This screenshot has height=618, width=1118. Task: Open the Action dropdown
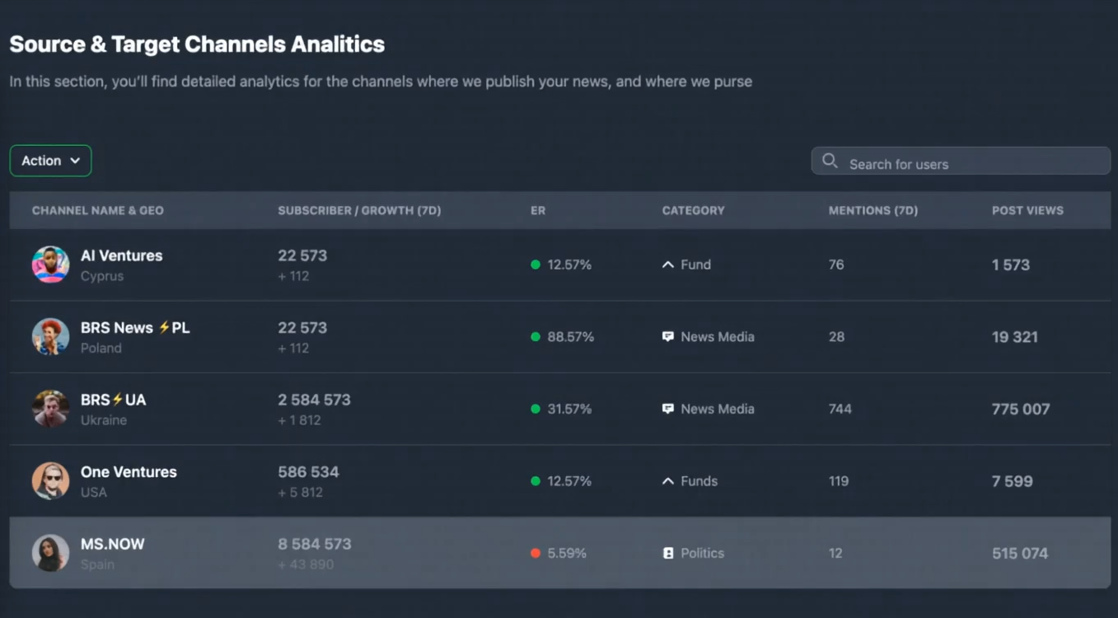pos(50,161)
